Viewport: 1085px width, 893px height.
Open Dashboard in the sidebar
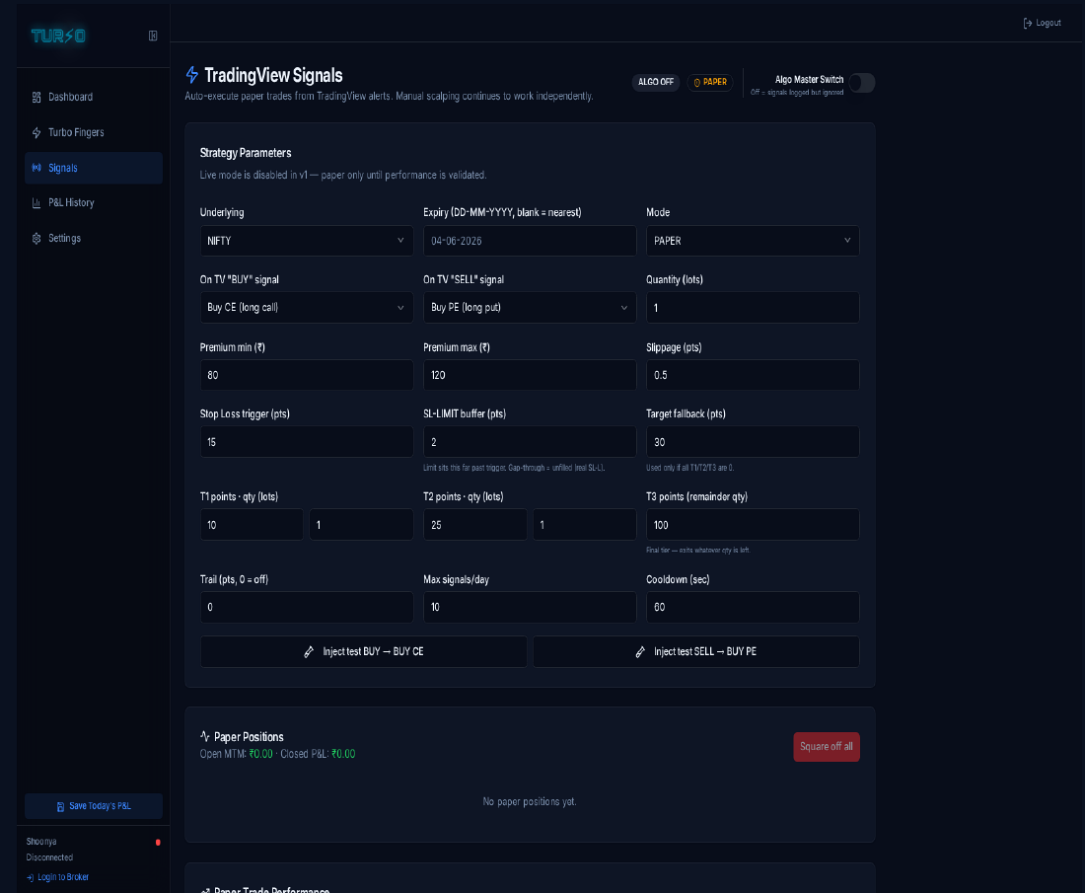(x=94, y=97)
